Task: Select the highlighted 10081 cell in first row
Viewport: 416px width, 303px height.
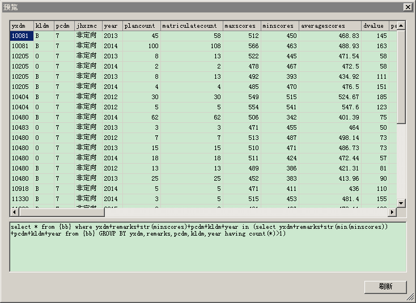Action: pyautogui.click(x=22, y=36)
